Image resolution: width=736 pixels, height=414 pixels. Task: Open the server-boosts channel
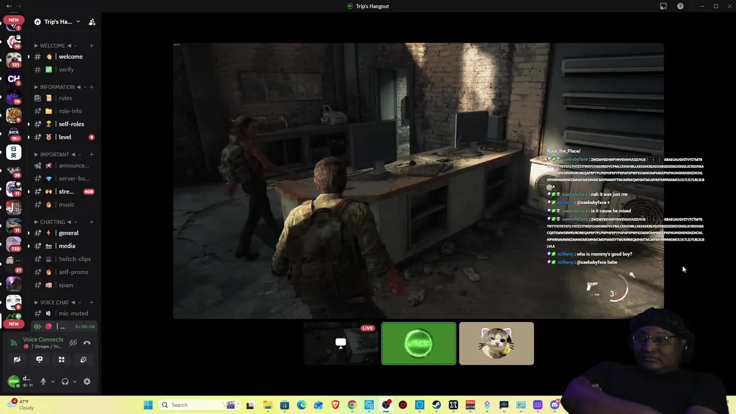click(x=64, y=178)
